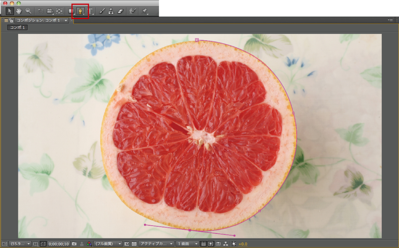Click the snapshot camera icon
The width and height of the screenshot is (399, 248).
pos(74,244)
